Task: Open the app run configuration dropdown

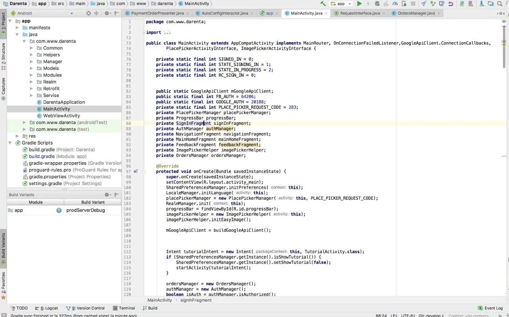Action: tap(341, 4)
